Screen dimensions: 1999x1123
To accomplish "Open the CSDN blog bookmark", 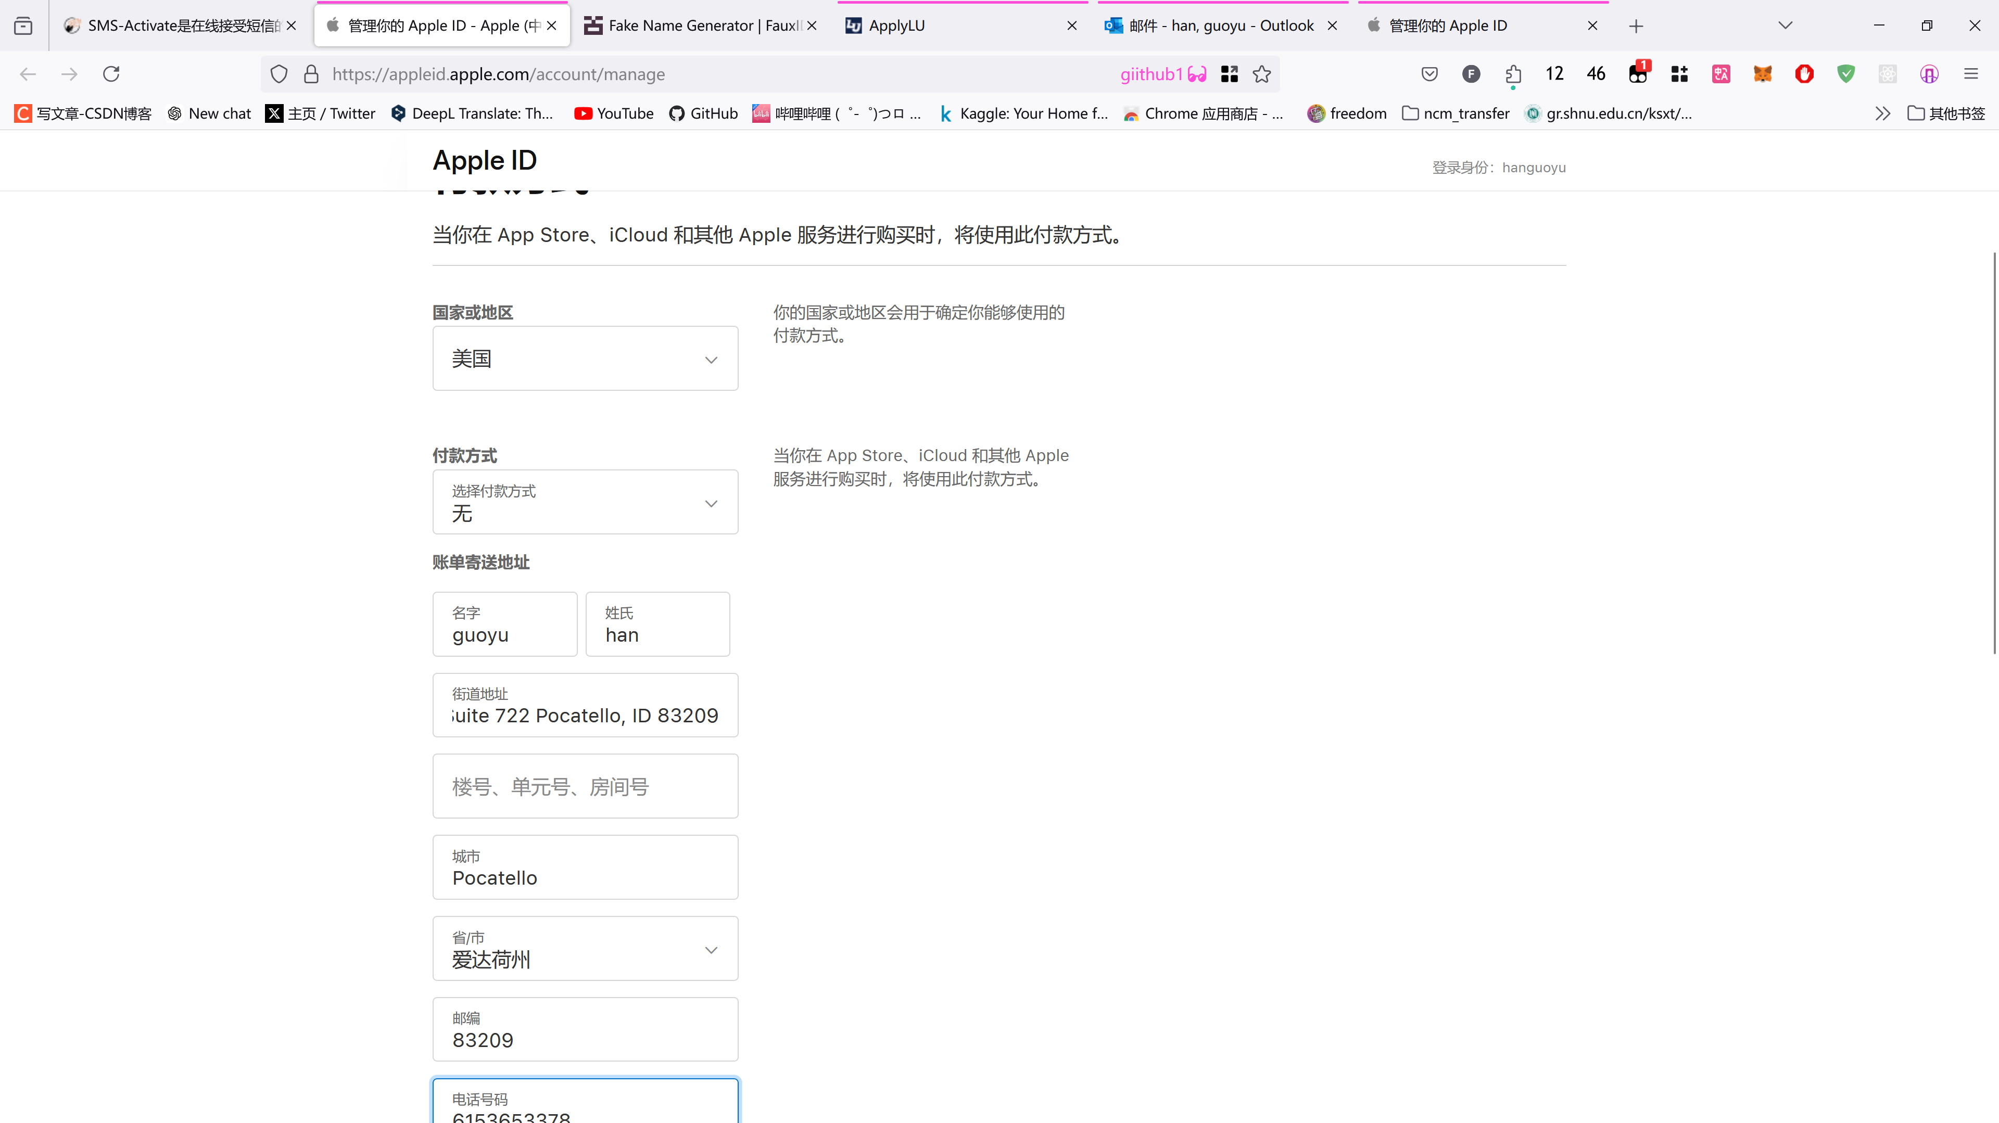I will coord(83,113).
